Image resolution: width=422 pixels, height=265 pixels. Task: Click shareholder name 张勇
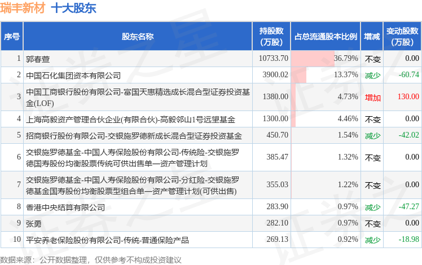(x=34, y=224)
